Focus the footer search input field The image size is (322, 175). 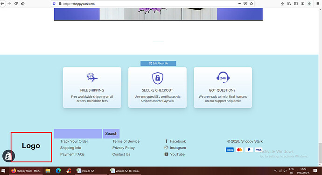78,134
